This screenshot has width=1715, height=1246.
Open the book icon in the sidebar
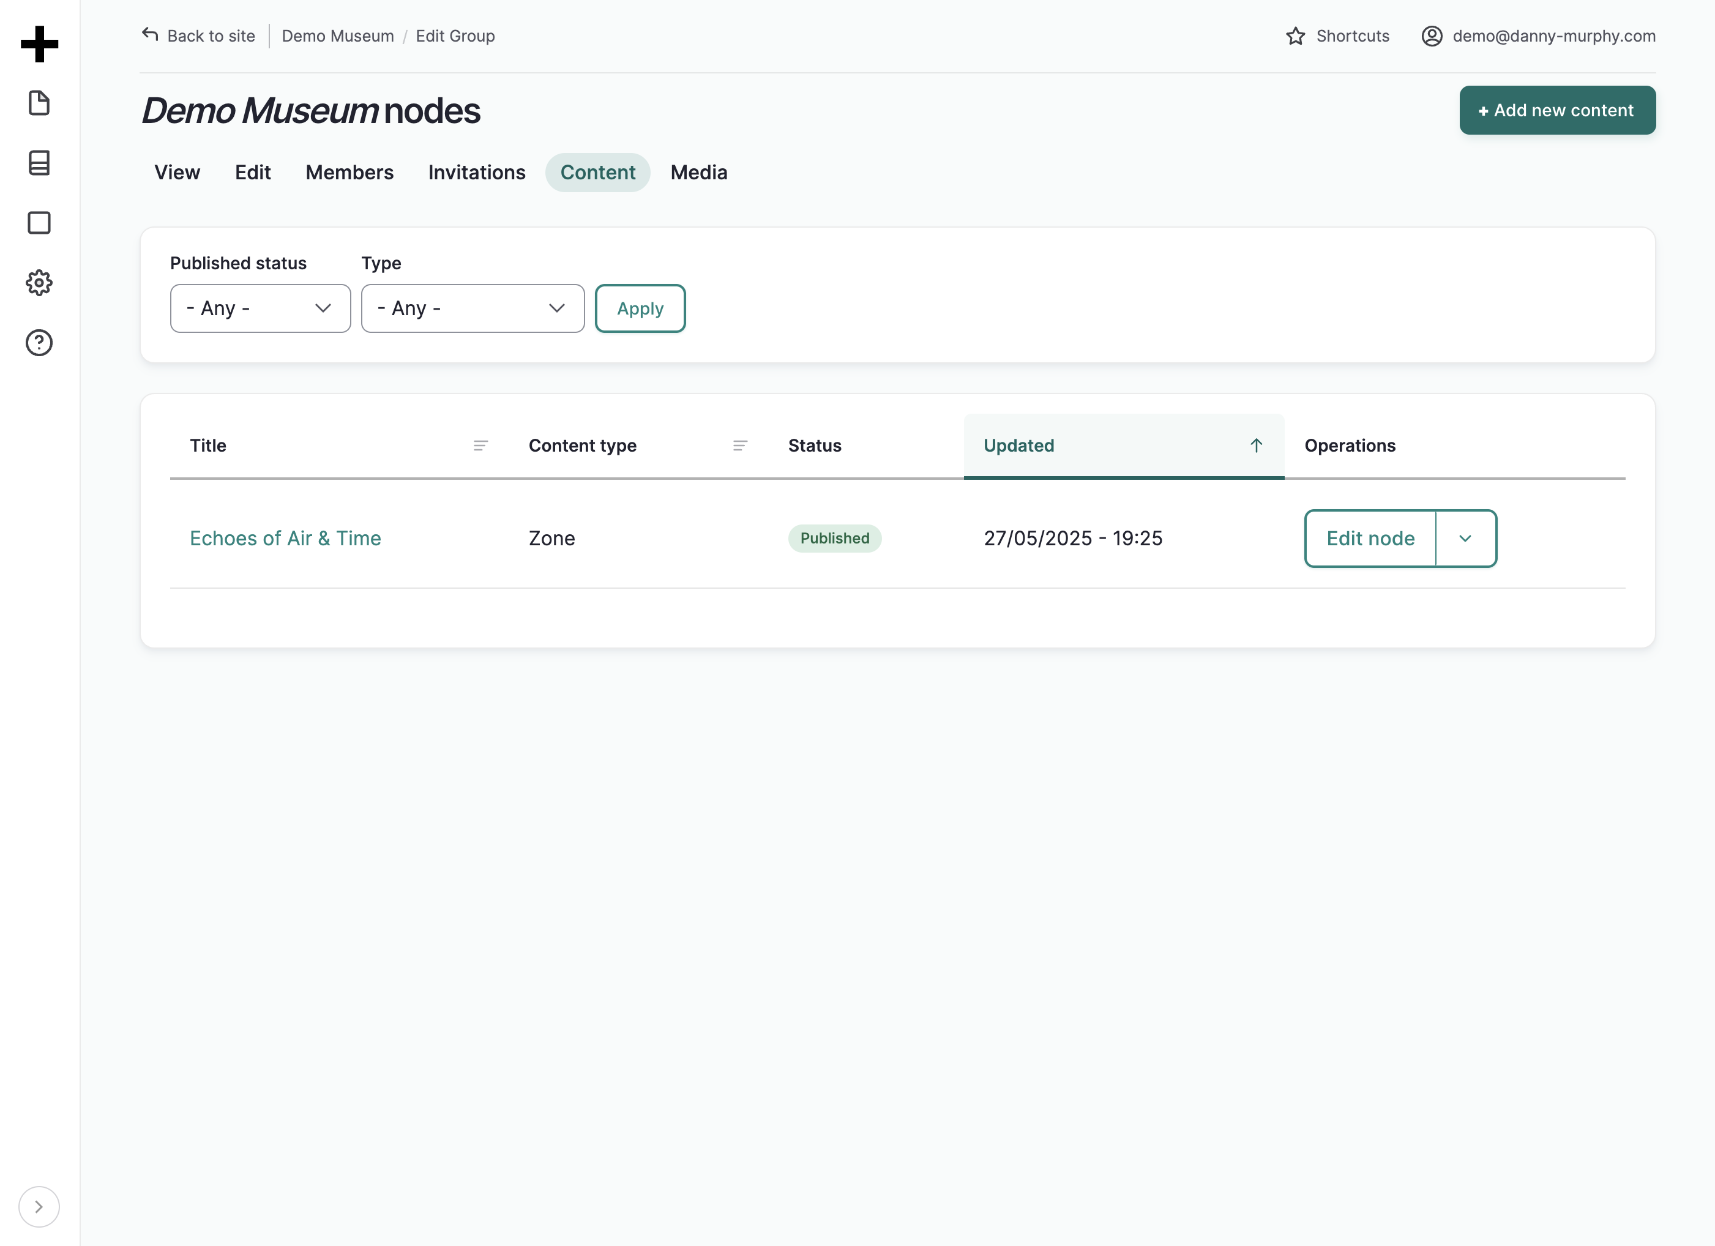(39, 163)
